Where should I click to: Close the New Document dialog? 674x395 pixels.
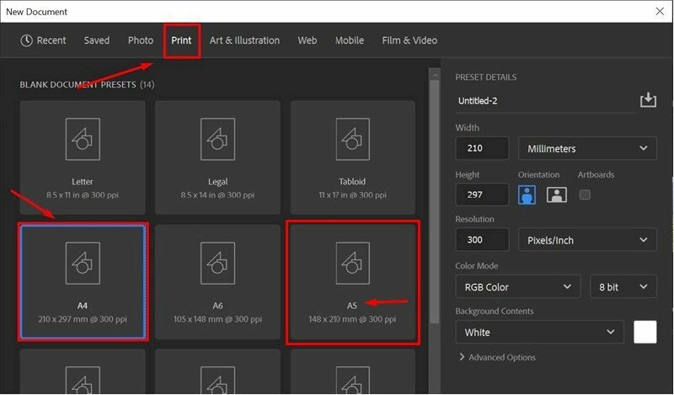660,12
